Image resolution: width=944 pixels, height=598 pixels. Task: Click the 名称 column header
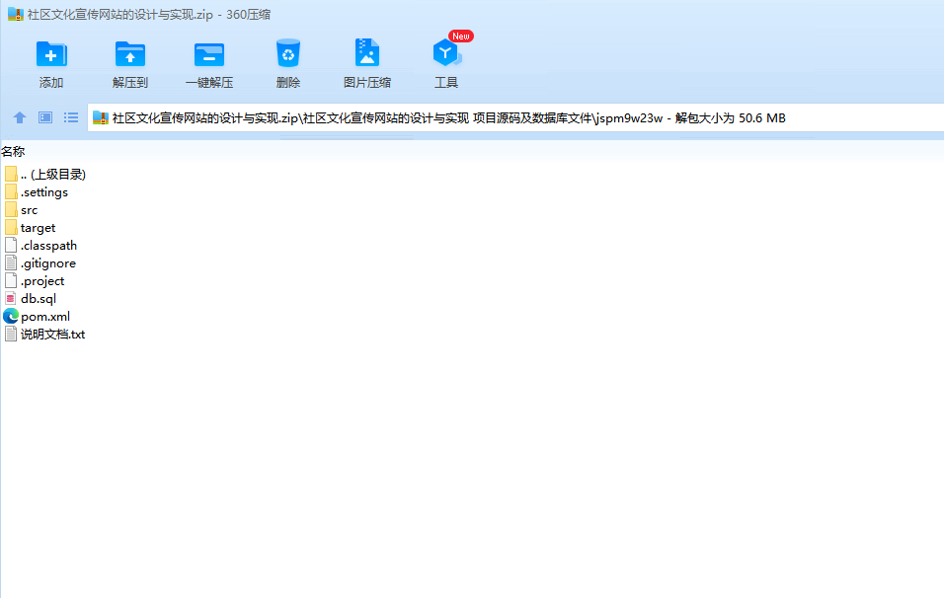tap(13, 152)
